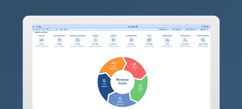This screenshot has height=109, width=242.
Task: Click the camera icon after the binoculars
Action: click(207, 27)
